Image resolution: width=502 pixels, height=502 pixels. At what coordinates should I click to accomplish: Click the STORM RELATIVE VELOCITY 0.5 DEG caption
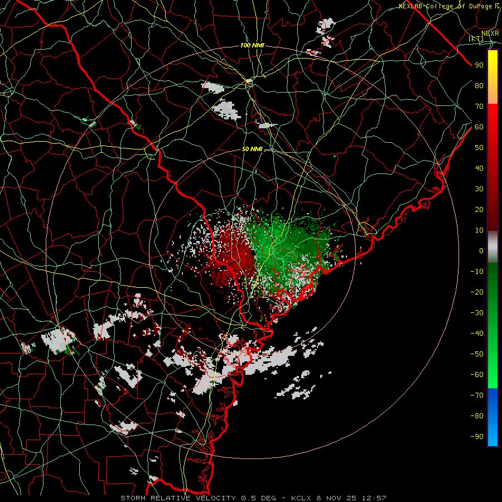(198, 498)
